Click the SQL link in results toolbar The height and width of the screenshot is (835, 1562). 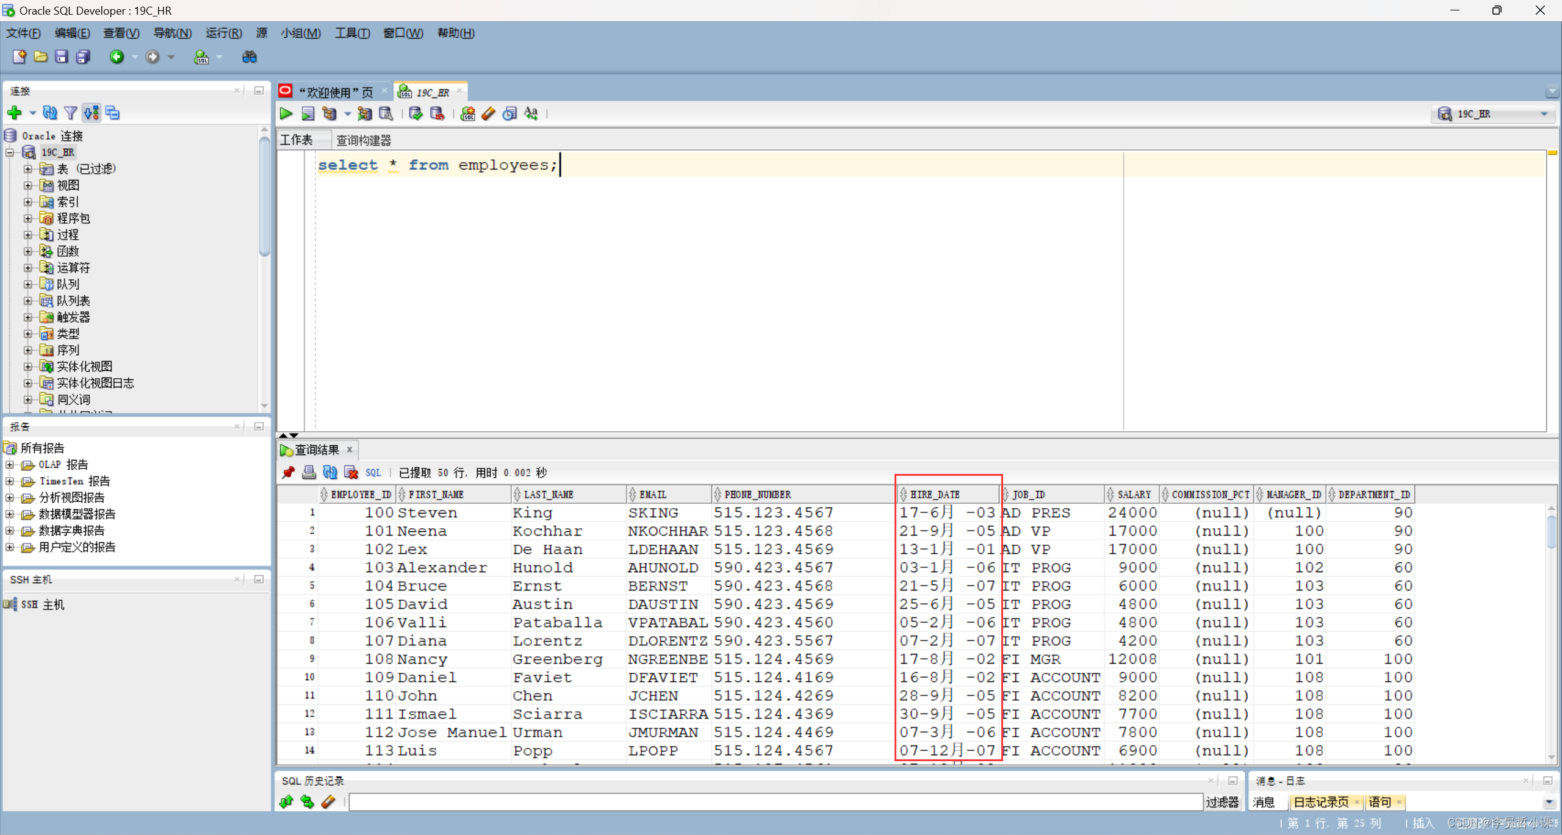[373, 473]
